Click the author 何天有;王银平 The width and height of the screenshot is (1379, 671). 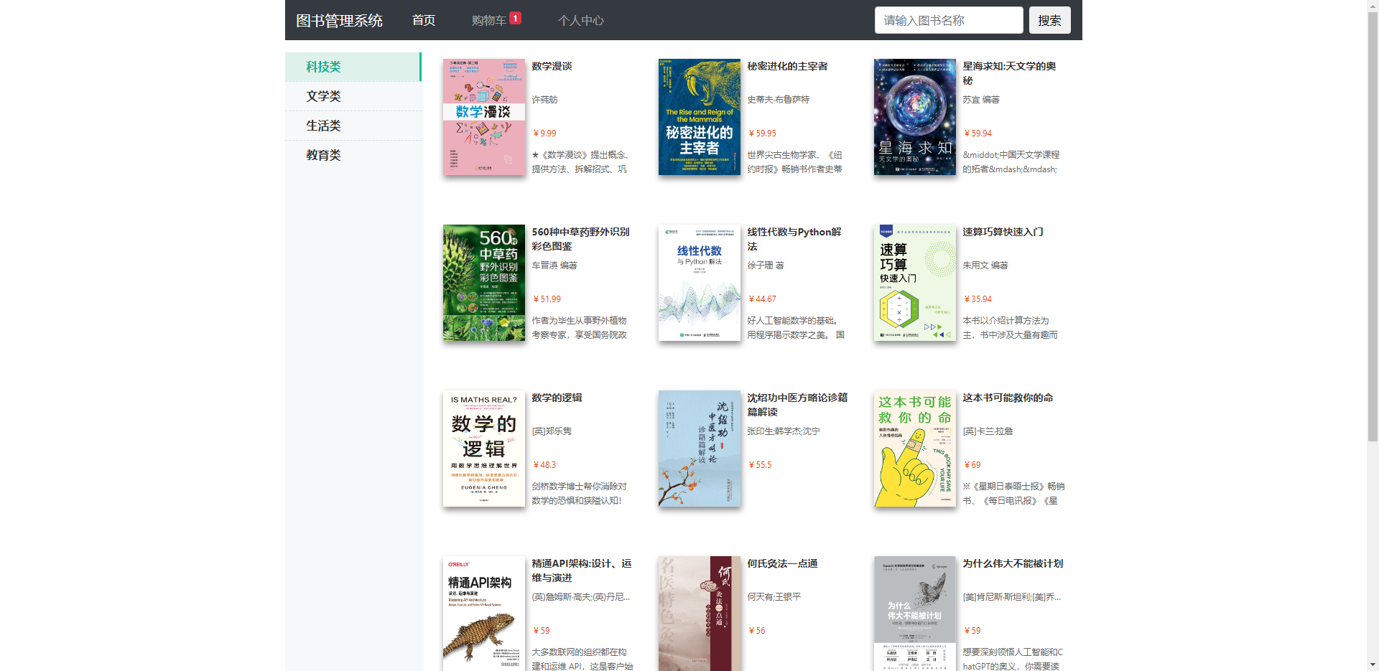pyautogui.click(x=774, y=597)
